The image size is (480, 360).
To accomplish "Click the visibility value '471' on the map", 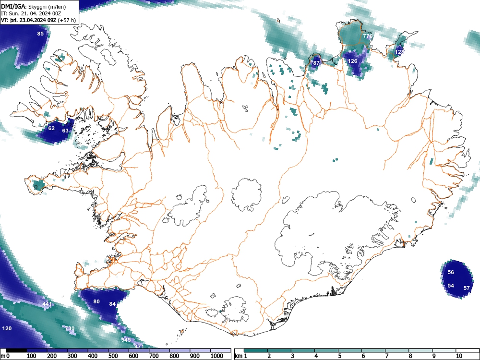I will [x=139, y=347].
